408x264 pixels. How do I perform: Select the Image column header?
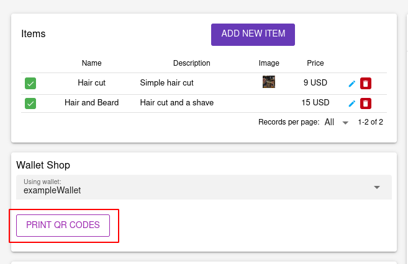[x=269, y=63]
